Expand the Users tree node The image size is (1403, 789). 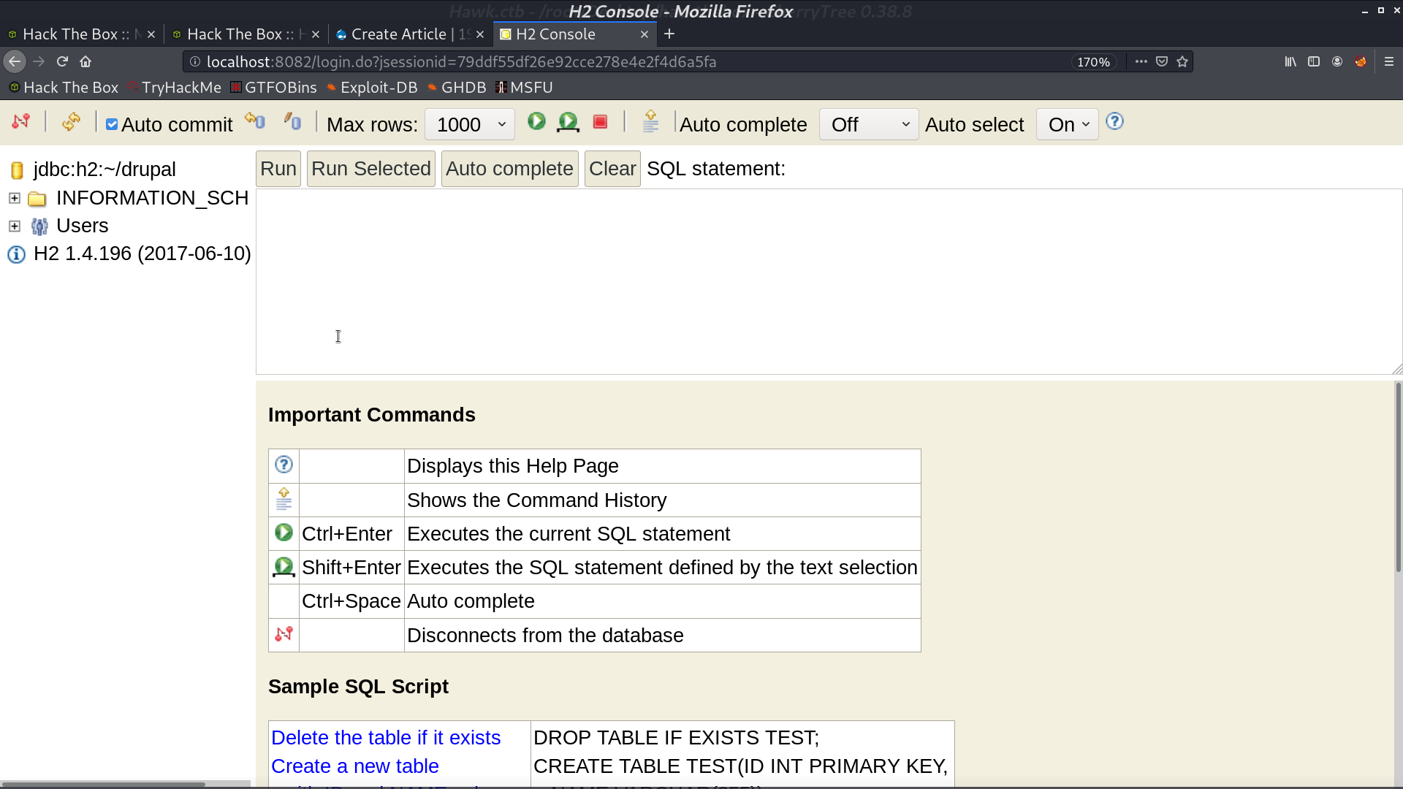point(15,226)
